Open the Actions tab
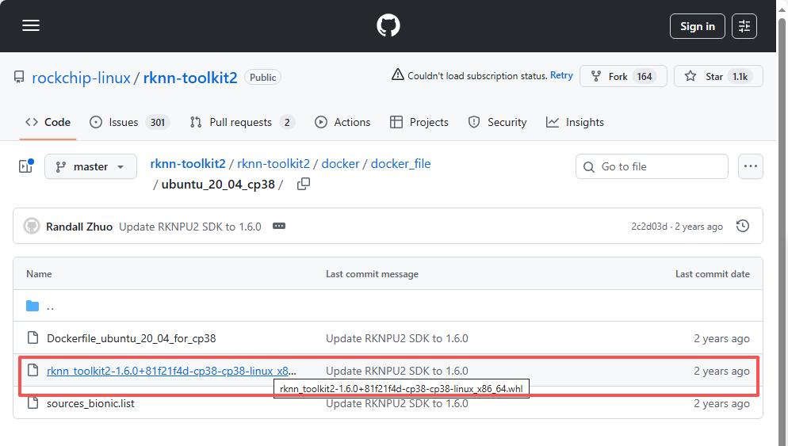 click(x=342, y=122)
